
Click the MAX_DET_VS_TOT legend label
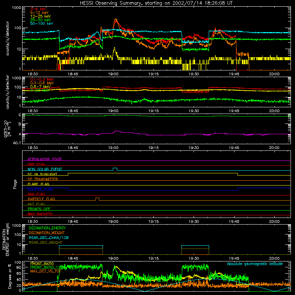tap(45, 271)
